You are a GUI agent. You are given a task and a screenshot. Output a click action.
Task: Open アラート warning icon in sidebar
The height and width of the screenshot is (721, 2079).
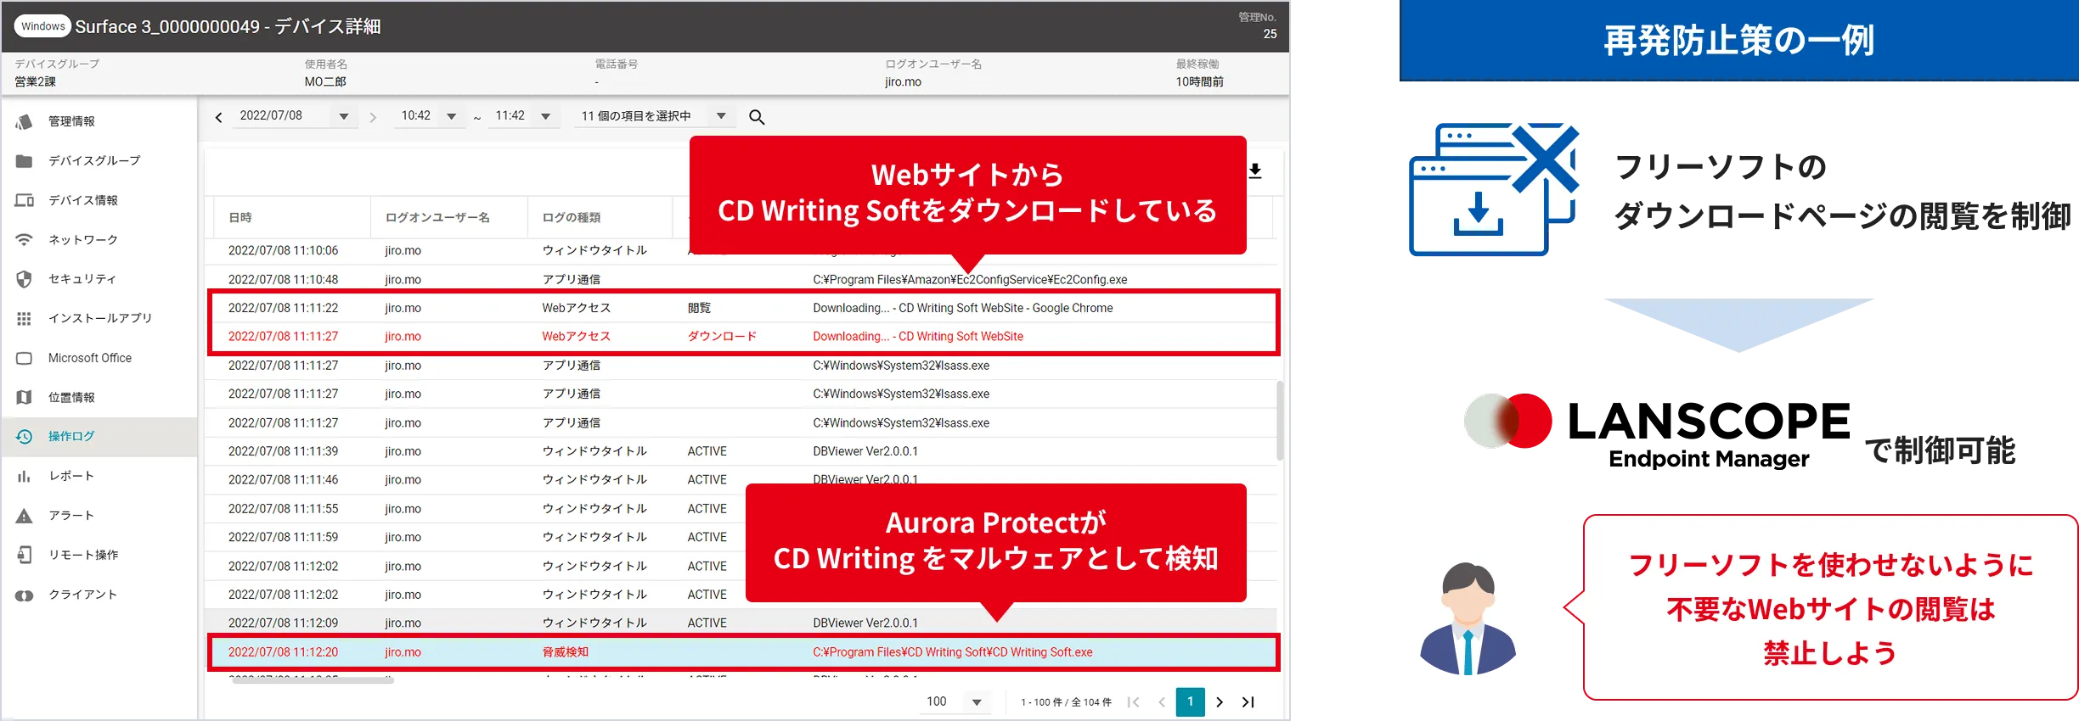click(x=24, y=516)
